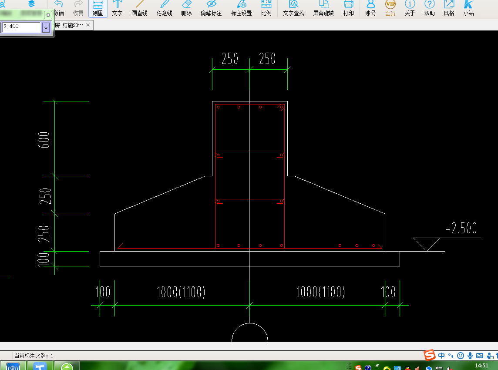Screen dimensions: 498x370
Task: Click the Undo (撤销) tool
Action: coord(59,8)
